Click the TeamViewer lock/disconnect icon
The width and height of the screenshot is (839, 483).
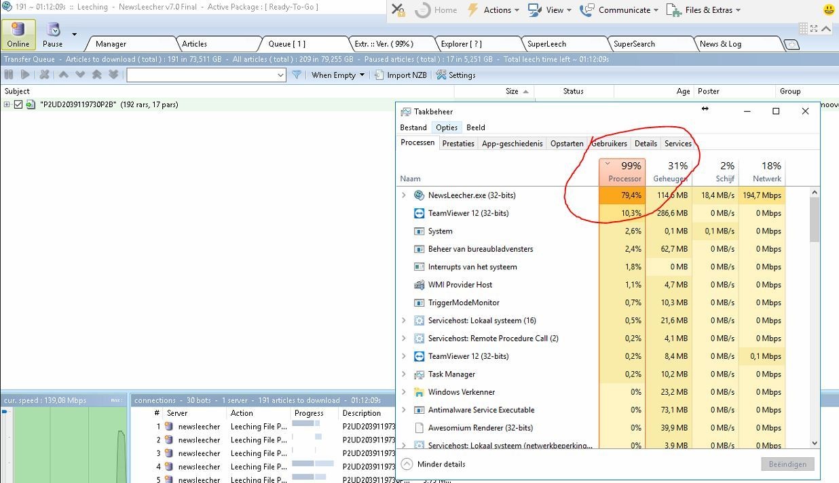pyautogui.click(x=398, y=10)
